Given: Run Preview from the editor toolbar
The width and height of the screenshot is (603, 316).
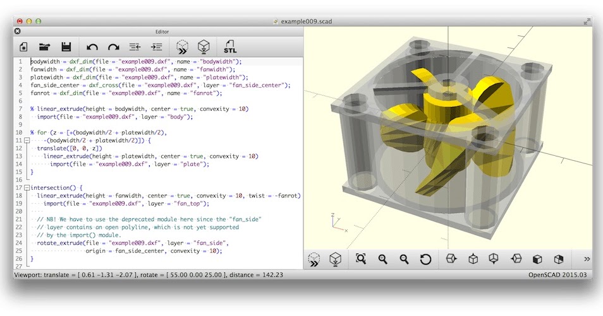Looking at the screenshot, I should point(182,47).
